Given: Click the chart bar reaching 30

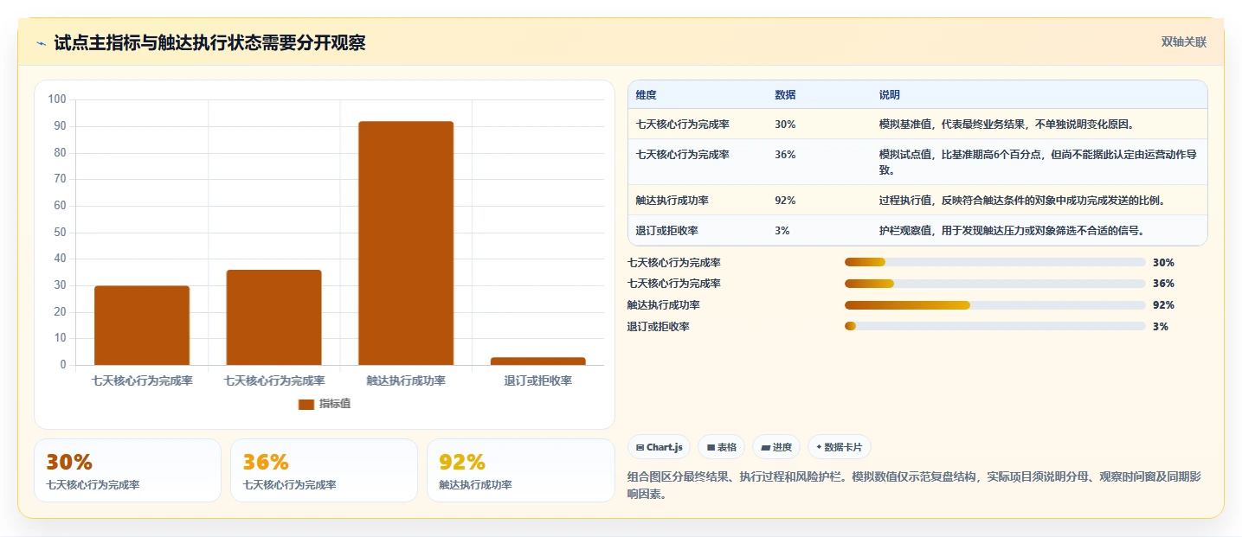Looking at the screenshot, I should [142, 325].
